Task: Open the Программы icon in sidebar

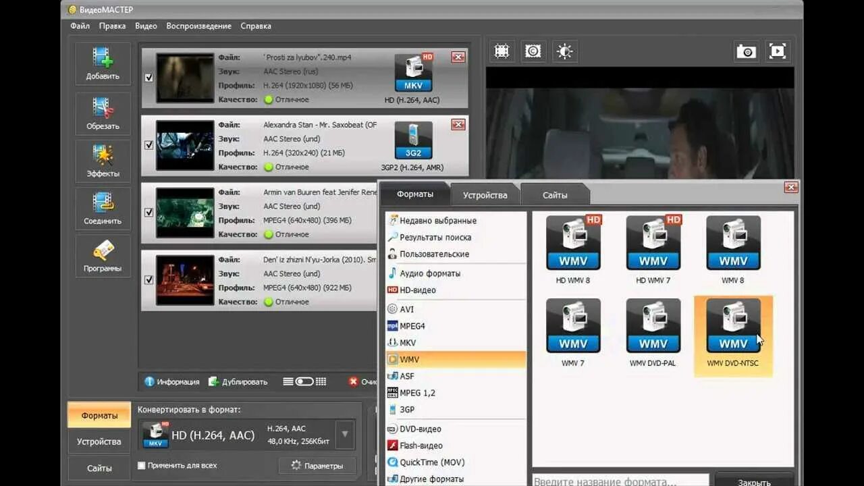Action: pos(103,255)
